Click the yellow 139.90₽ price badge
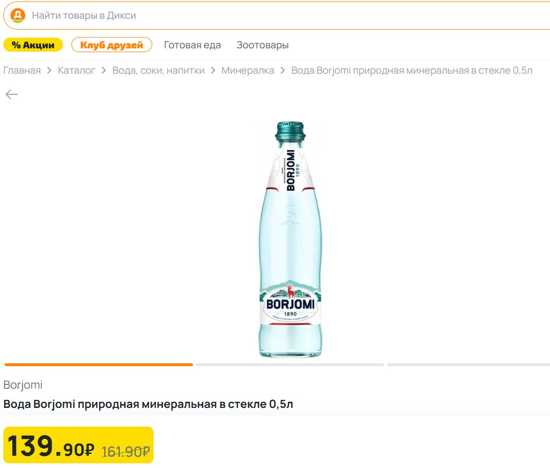This screenshot has height=468, width=550. point(78,445)
